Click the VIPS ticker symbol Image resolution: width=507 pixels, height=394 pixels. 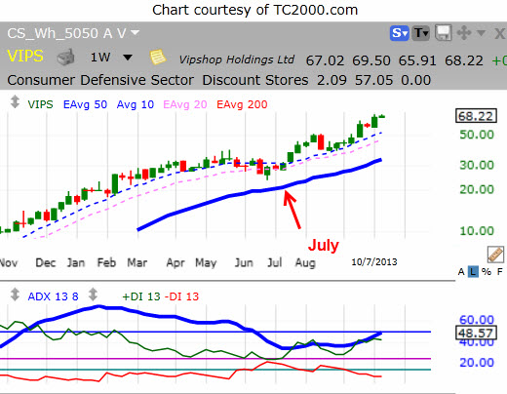pos(25,57)
